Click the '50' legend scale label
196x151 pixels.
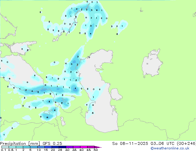pos(96,150)
